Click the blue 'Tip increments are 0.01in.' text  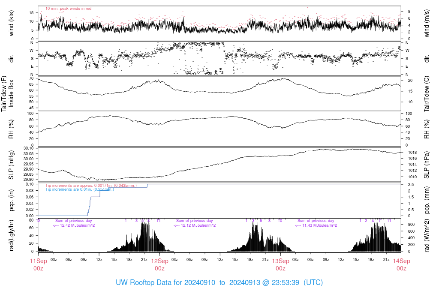[79, 189]
